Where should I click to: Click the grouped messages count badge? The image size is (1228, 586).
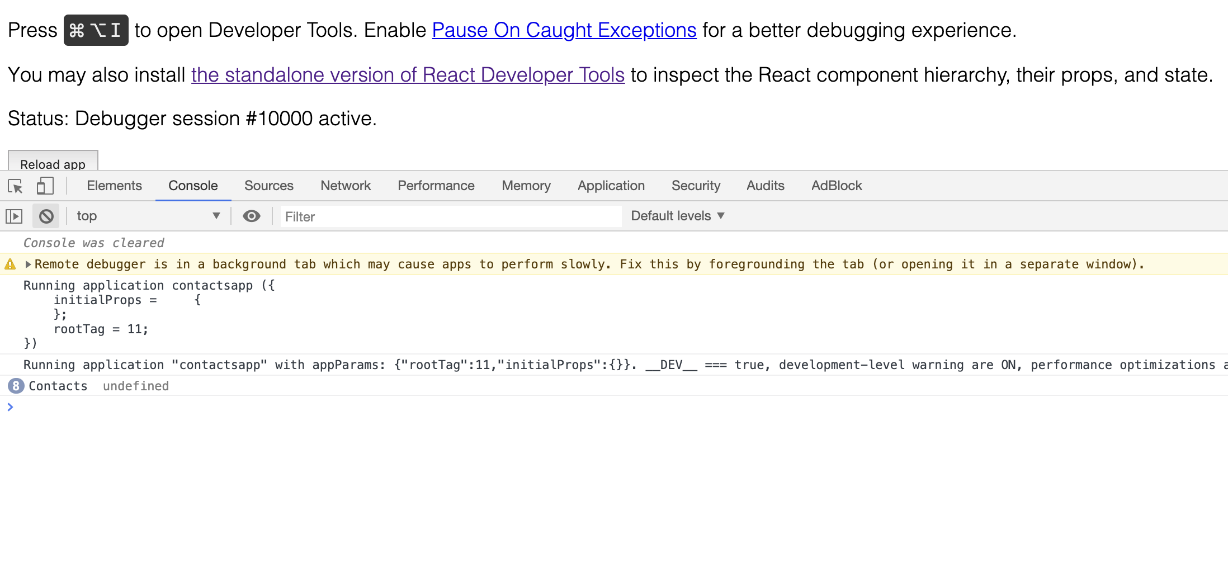tap(16, 386)
